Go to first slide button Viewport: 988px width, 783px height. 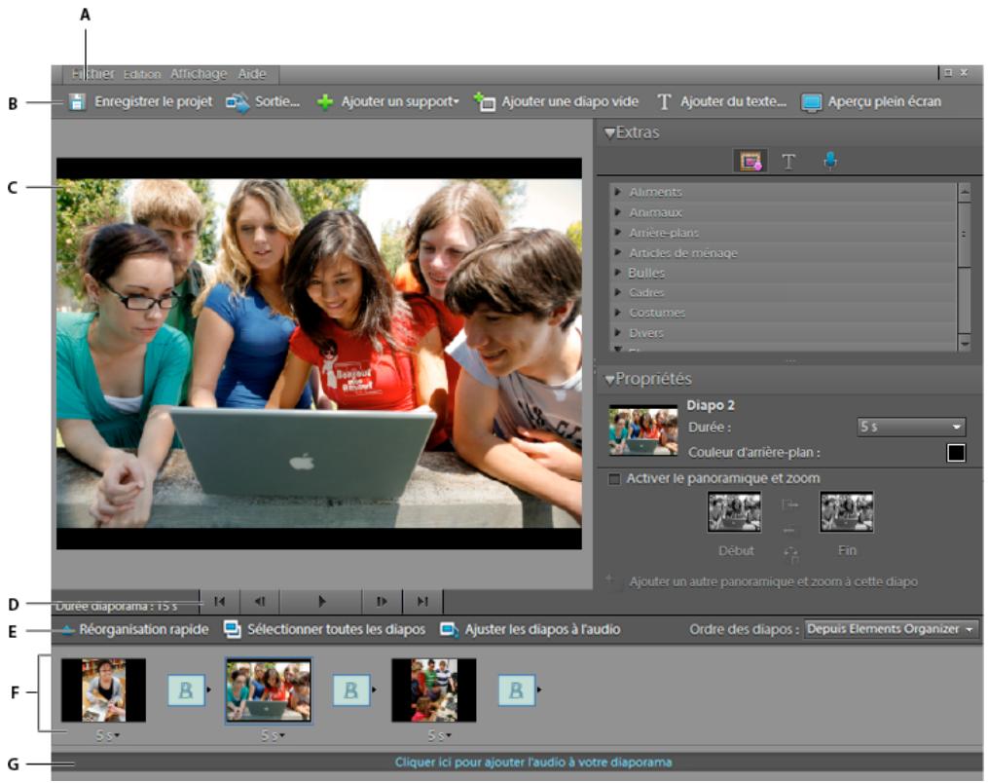tap(220, 602)
